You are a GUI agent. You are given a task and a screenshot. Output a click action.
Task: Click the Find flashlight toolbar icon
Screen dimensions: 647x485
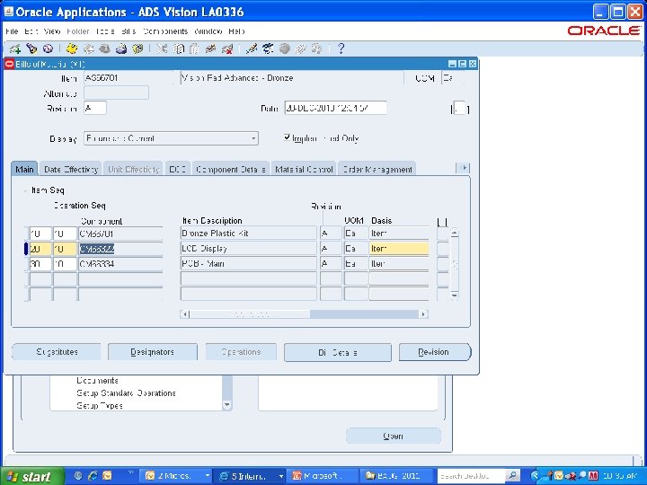(31, 49)
